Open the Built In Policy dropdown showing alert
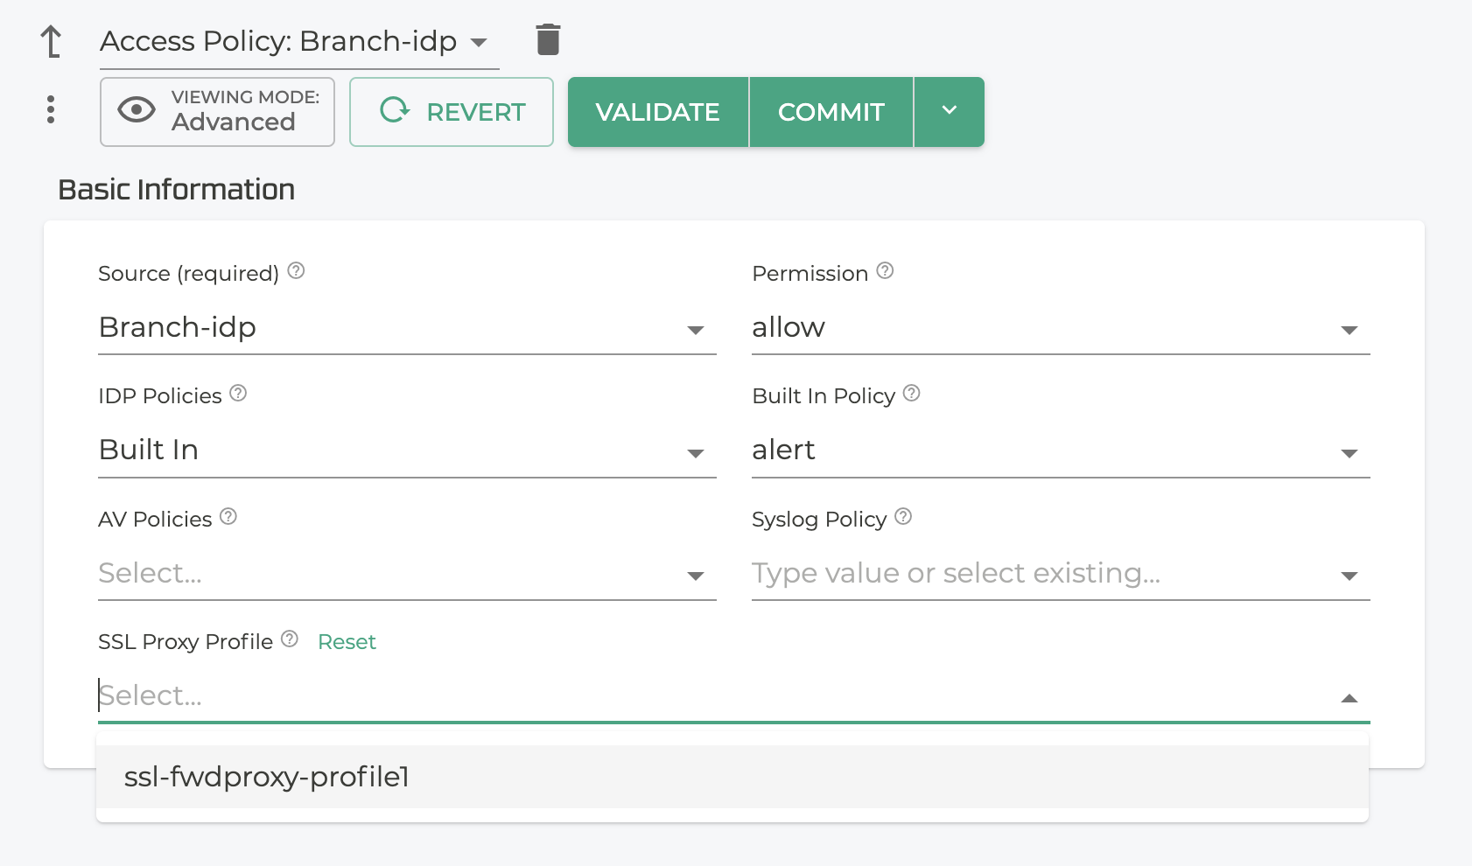This screenshot has width=1472, height=866. point(1061,450)
